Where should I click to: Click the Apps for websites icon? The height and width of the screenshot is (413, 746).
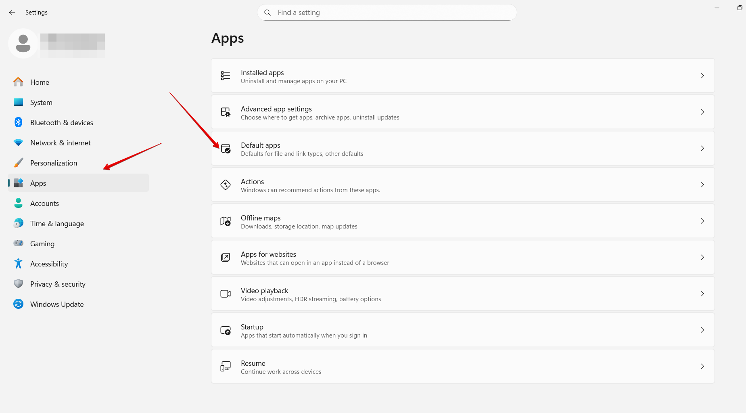(226, 257)
